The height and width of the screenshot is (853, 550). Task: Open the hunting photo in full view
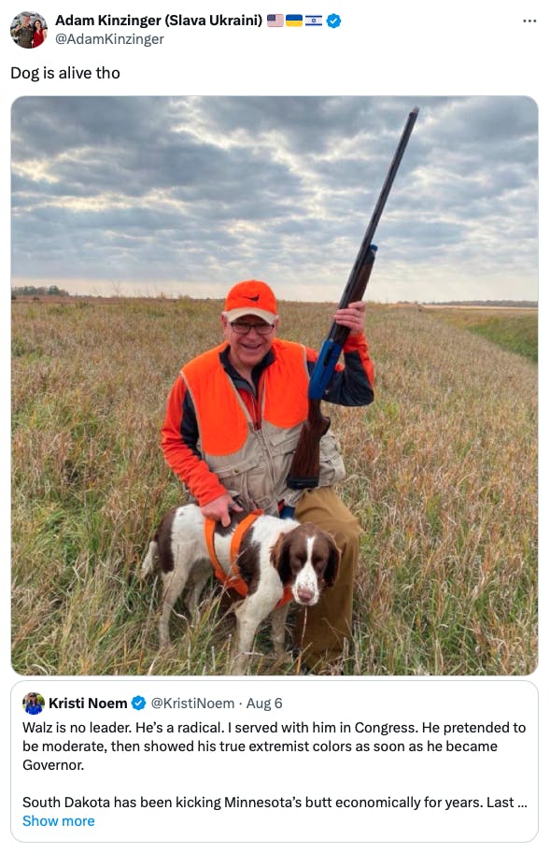(275, 386)
